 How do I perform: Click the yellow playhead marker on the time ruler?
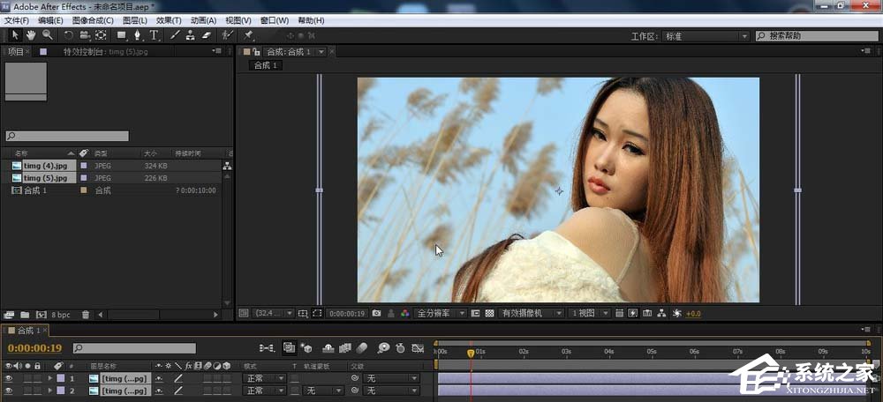click(471, 353)
